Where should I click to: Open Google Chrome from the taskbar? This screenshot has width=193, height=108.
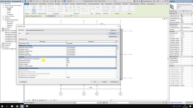pos(17,106)
